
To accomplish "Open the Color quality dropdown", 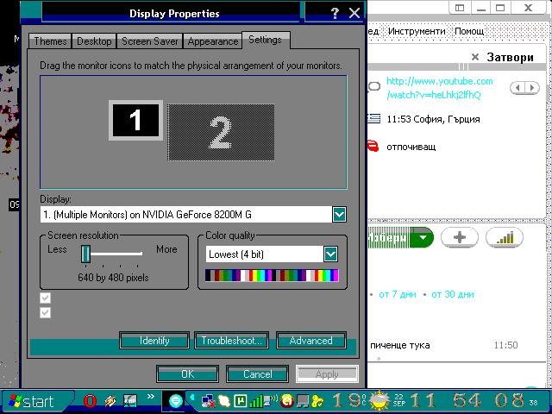I will click(330, 254).
